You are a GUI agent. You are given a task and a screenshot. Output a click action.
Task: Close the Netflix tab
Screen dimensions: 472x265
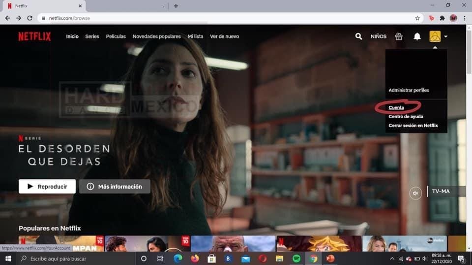pos(80,6)
